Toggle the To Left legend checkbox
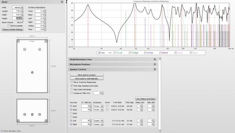The width and height of the screenshot is (235, 133). pyautogui.click(x=115, y=53)
